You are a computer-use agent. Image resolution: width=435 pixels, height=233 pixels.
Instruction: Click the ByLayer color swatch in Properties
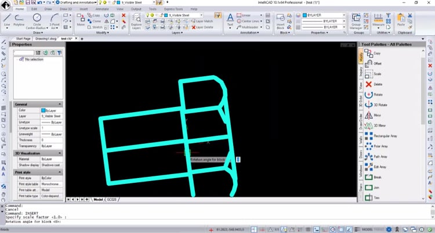(x=44, y=110)
